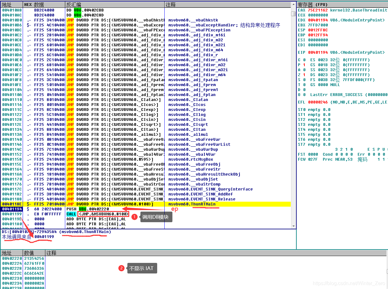This screenshot has width=388, height=289.
Task: Select the row at address 004010B6
Action: [x=145, y=25]
